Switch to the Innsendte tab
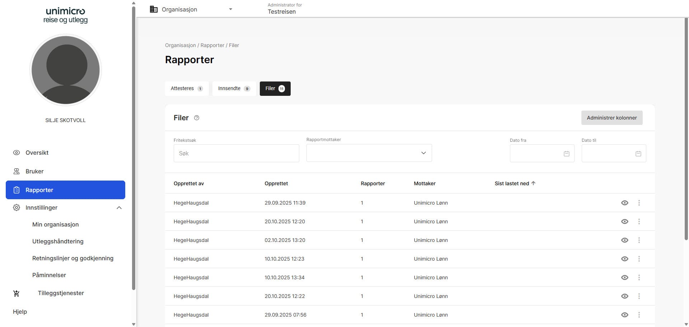 point(234,89)
